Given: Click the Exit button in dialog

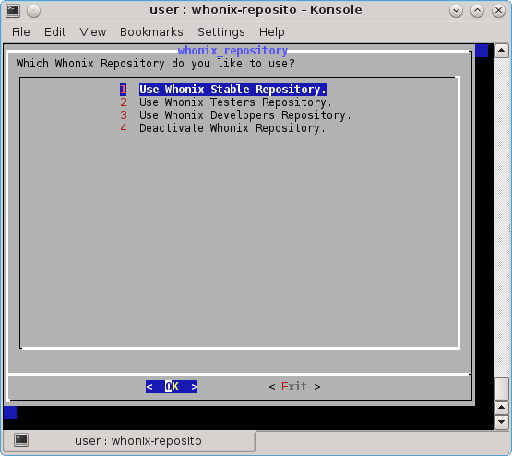Looking at the screenshot, I should 294,387.
